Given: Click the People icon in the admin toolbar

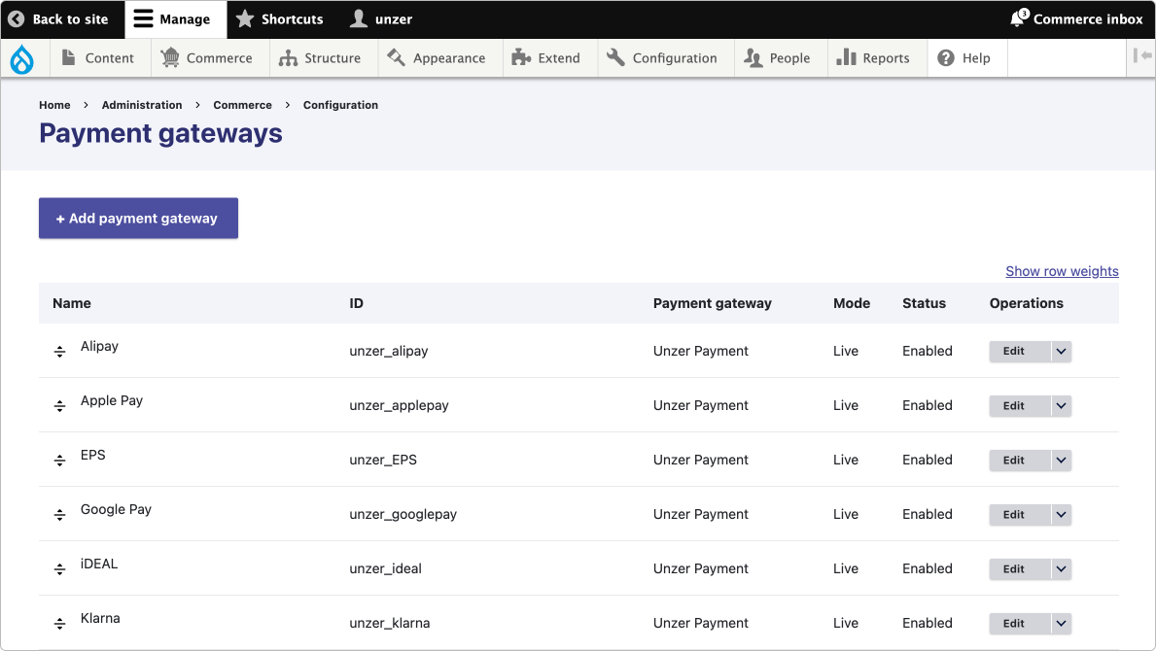Looking at the screenshot, I should 753,58.
